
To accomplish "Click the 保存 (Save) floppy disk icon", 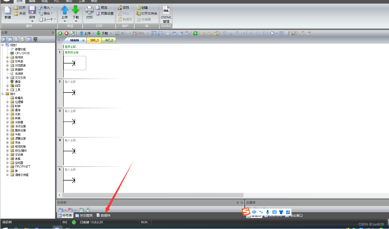I will coord(32,10).
